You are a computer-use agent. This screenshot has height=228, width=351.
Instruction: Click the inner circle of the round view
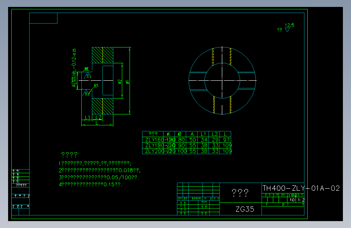(222, 81)
